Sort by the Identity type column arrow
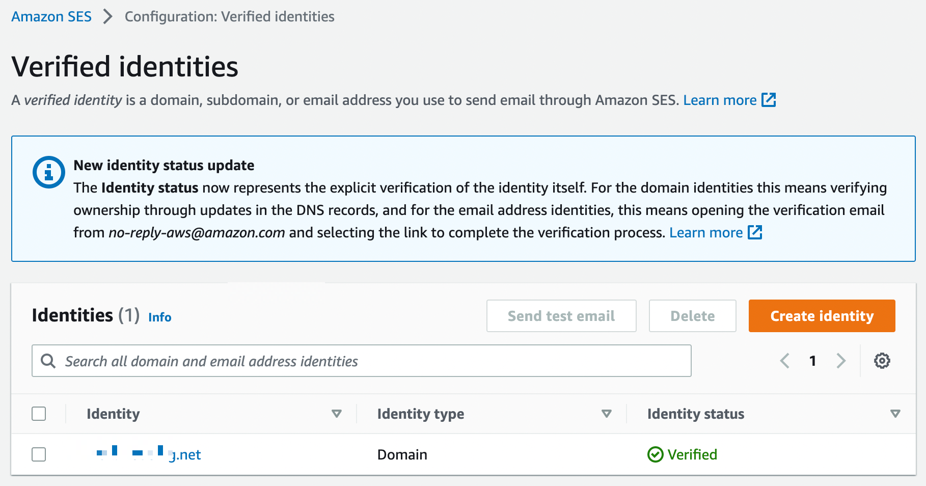The width and height of the screenshot is (926, 486). point(606,414)
